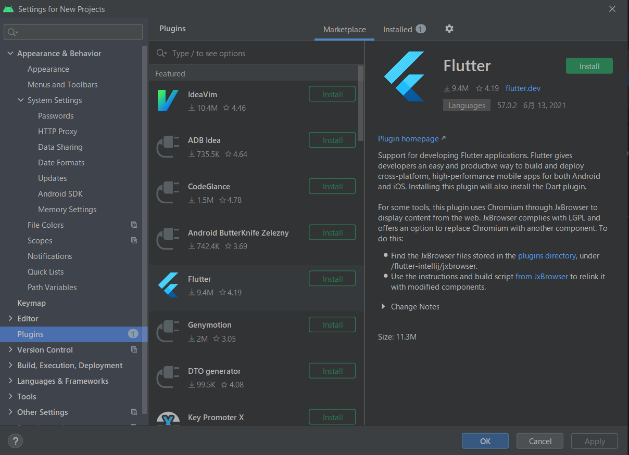Click the Installed tab update badge
629x455 pixels.
421,29
